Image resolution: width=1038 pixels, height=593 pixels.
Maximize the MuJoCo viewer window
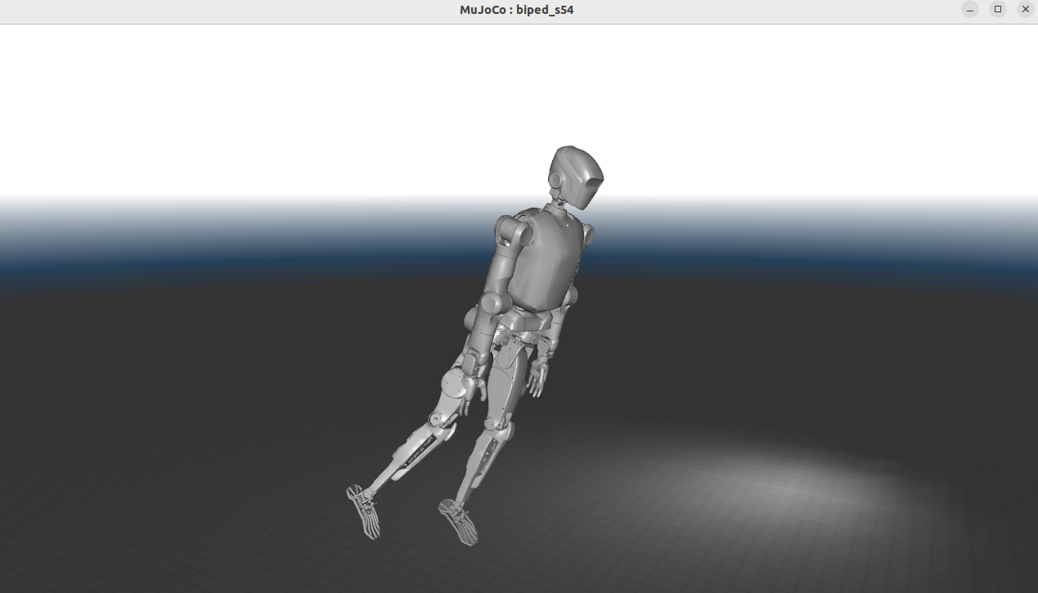pyautogui.click(x=998, y=10)
